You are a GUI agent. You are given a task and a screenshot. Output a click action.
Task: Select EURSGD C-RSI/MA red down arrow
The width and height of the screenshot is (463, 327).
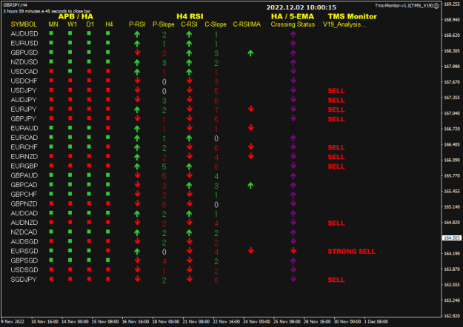tap(250, 251)
